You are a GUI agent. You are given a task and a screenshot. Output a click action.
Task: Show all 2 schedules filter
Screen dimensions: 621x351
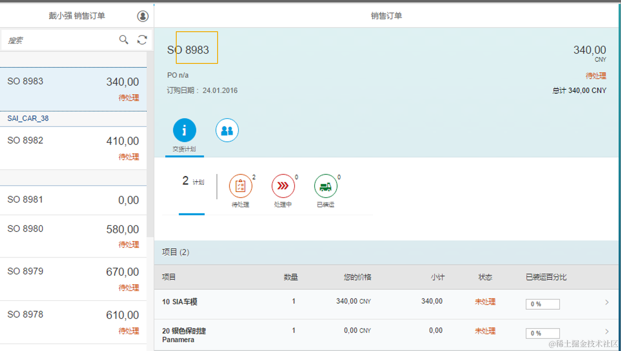click(192, 182)
